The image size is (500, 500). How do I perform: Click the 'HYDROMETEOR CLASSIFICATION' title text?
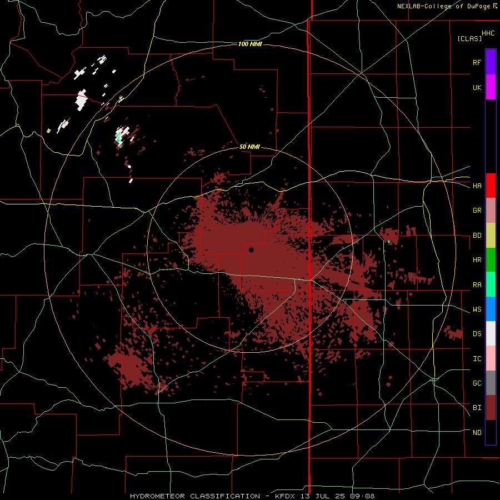[195, 496]
